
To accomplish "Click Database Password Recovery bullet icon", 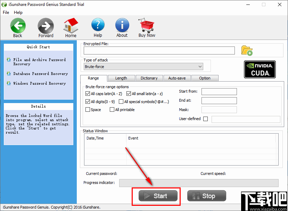I will [x=9, y=74].
